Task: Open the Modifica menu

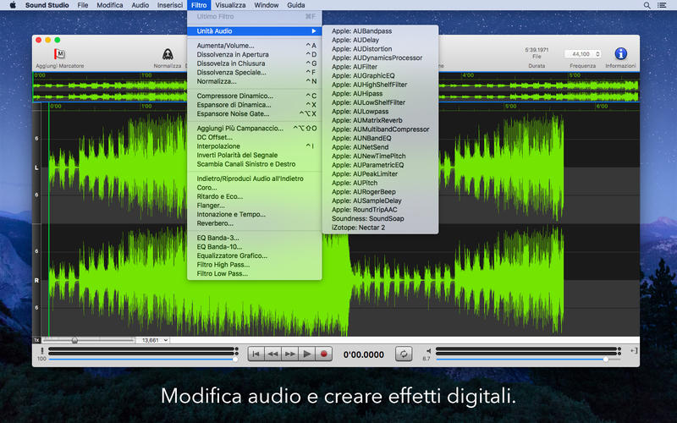Action: (110, 5)
